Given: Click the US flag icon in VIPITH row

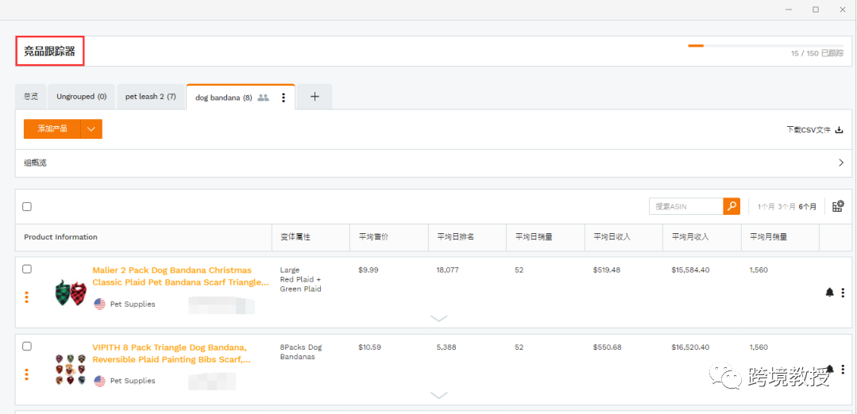Looking at the screenshot, I should coord(99,381).
